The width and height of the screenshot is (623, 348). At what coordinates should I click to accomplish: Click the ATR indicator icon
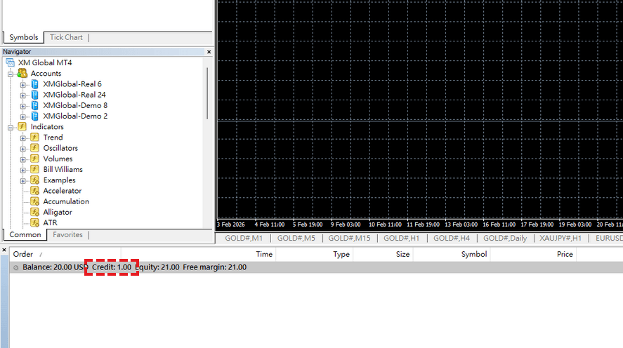(35, 222)
